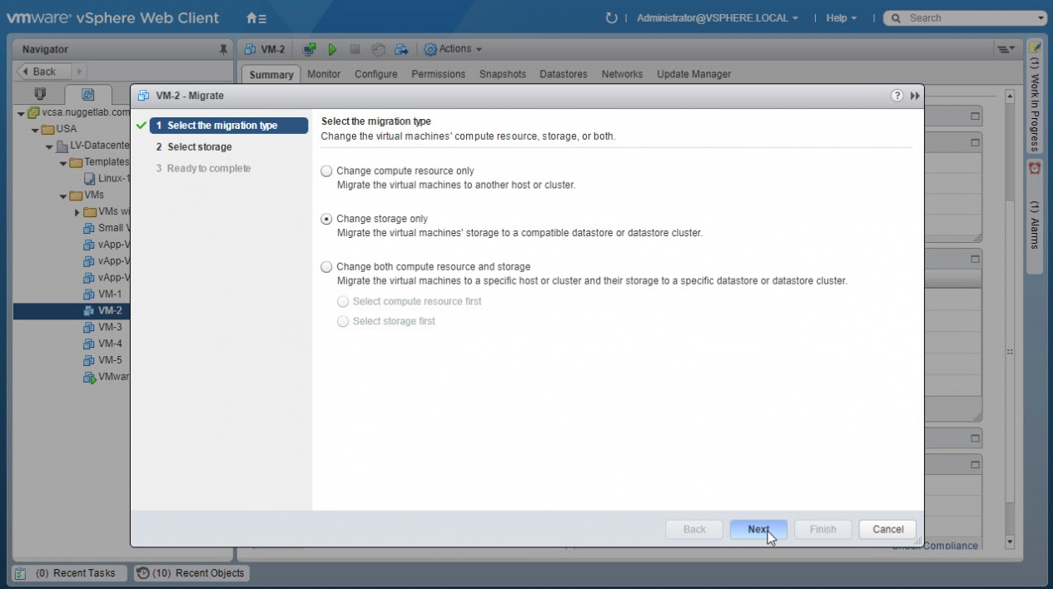Open the Alarms sidebar icon
The width and height of the screenshot is (1053, 589).
tap(1035, 168)
